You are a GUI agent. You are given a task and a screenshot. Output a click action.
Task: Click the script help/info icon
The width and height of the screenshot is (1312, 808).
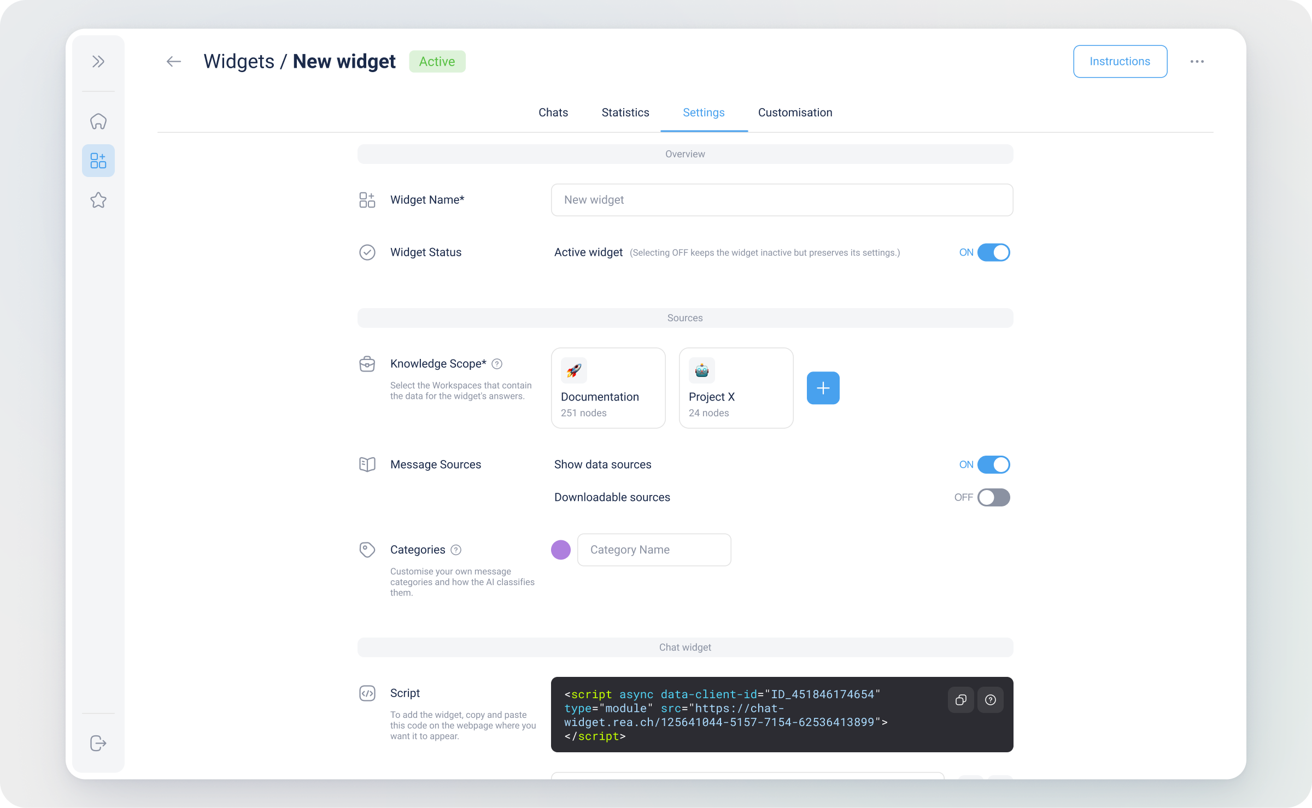[991, 699]
